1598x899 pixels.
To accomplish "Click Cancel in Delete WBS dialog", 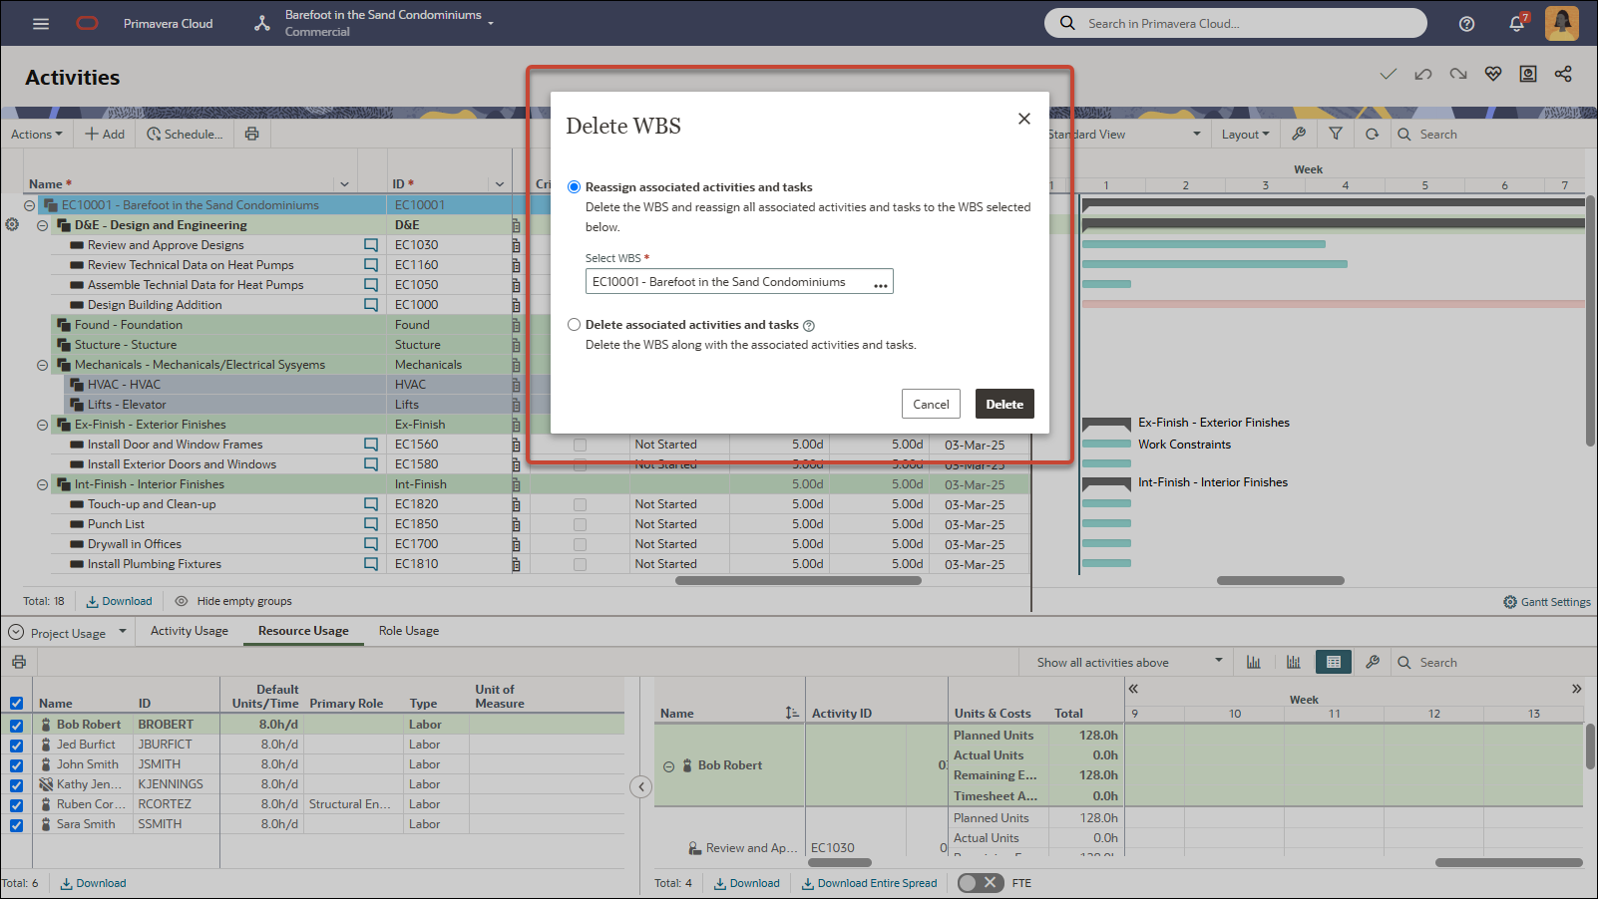I will point(931,404).
